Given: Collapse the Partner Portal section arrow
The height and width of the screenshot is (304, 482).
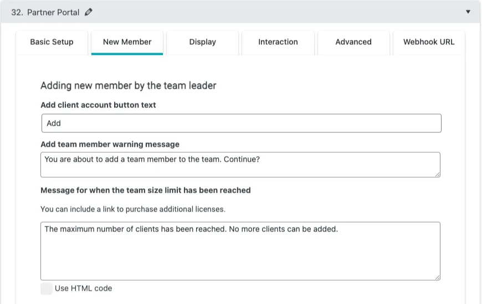Looking at the screenshot, I should (x=468, y=12).
